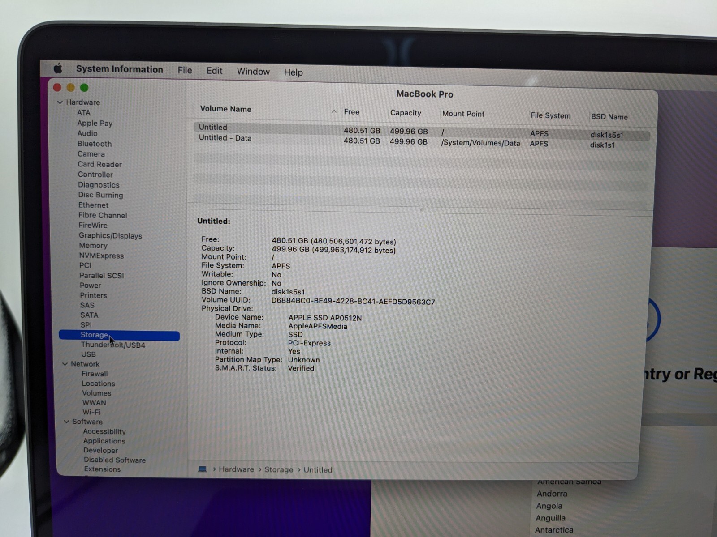
Task: Select SPI in the sidebar
Action: [x=86, y=325]
